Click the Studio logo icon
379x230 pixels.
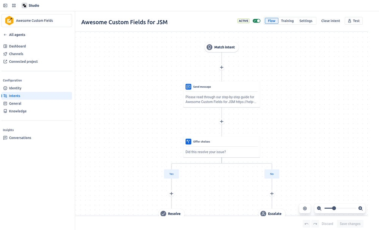pos(24,5)
